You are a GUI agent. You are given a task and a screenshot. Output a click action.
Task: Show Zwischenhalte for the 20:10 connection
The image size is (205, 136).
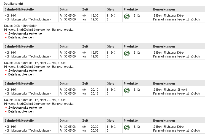[26, 108]
